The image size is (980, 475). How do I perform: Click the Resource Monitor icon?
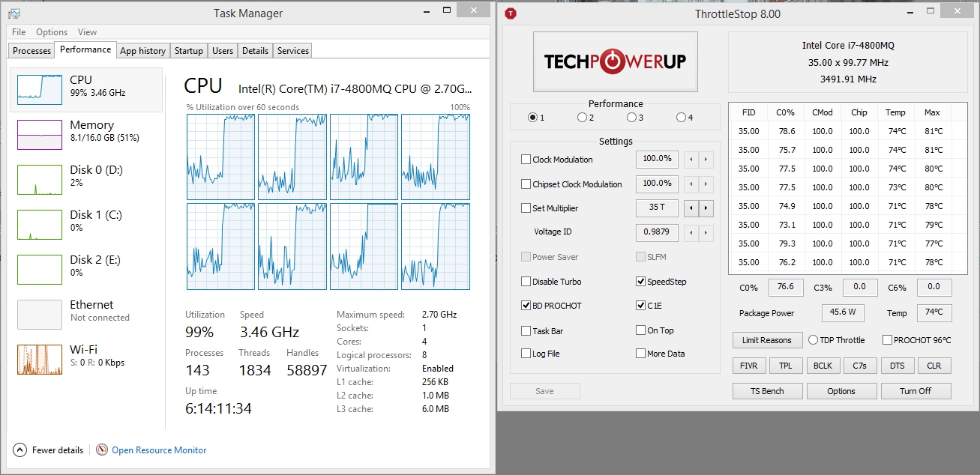(x=103, y=450)
